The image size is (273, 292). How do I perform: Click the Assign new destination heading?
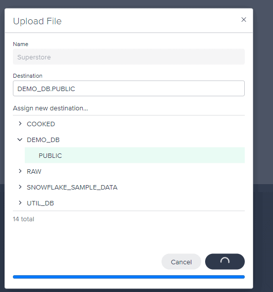coord(51,108)
